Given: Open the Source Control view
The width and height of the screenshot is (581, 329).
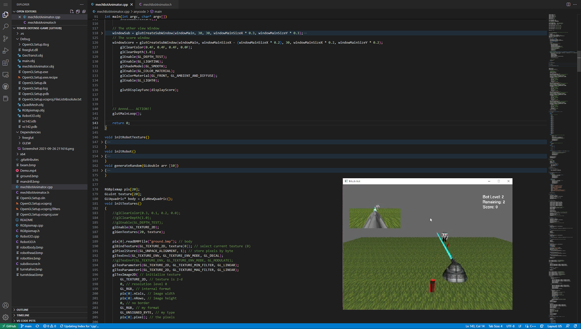Looking at the screenshot, I should click(6, 39).
